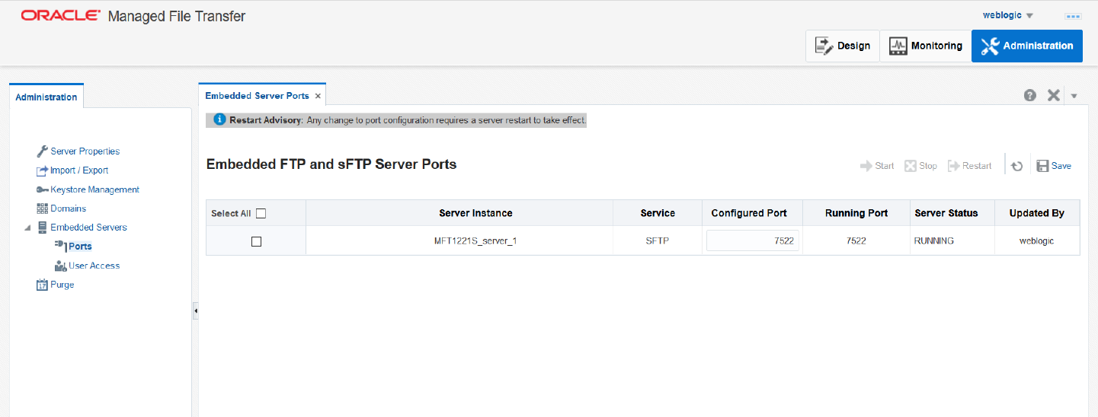Switch to the Design tab
This screenshot has width=1098, height=417.
[x=843, y=46]
